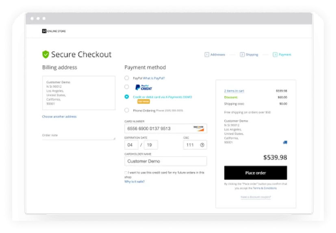Click the Discover card logo in card number field

pos(199,128)
